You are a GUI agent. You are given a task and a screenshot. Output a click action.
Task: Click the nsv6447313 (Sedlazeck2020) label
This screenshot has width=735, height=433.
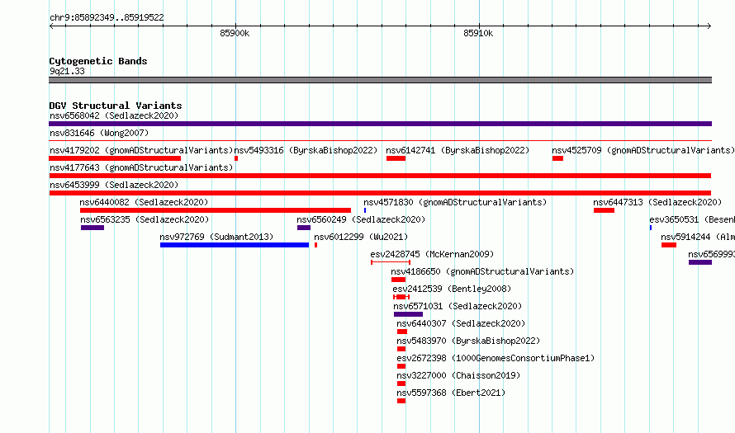pyautogui.click(x=657, y=202)
